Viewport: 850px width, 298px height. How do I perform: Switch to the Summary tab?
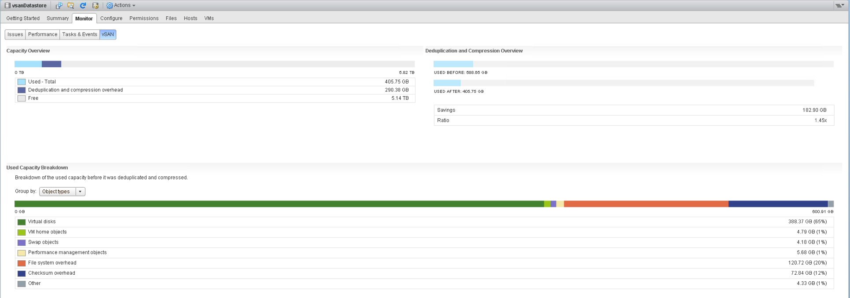[58, 18]
